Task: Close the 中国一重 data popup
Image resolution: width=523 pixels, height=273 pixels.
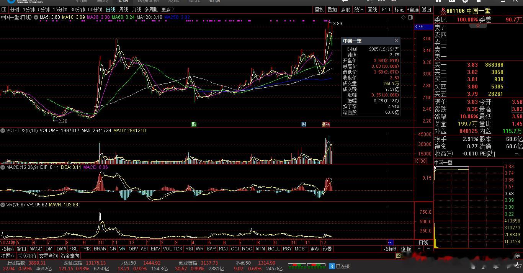Action: click(396, 41)
